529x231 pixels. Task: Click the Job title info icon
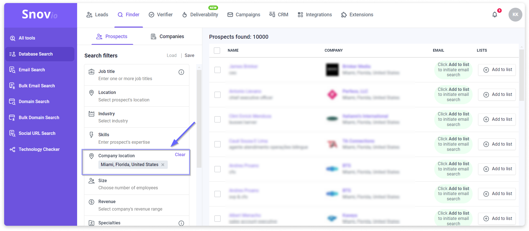[181, 72]
